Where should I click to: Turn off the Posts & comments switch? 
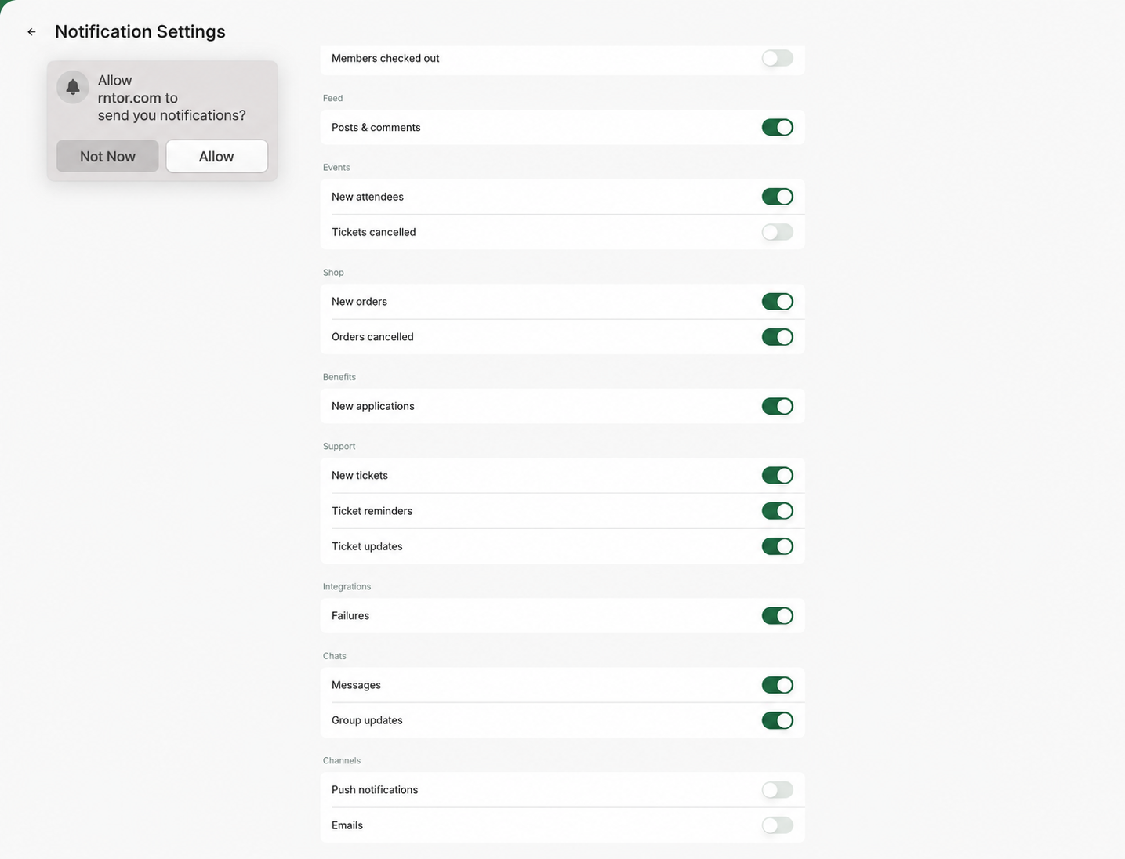coord(778,127)
